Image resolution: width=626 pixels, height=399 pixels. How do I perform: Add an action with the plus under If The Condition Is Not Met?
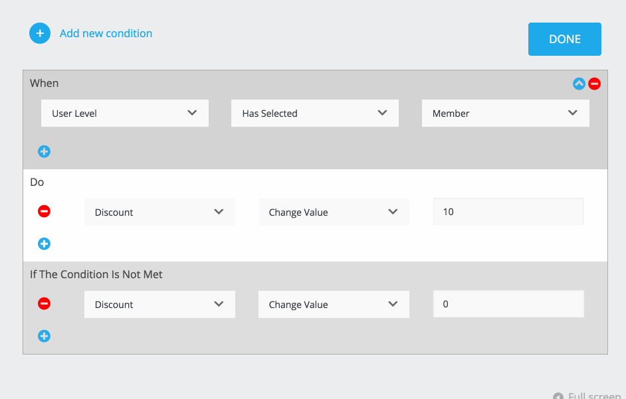pyautogui.click(x=44, y=336)
